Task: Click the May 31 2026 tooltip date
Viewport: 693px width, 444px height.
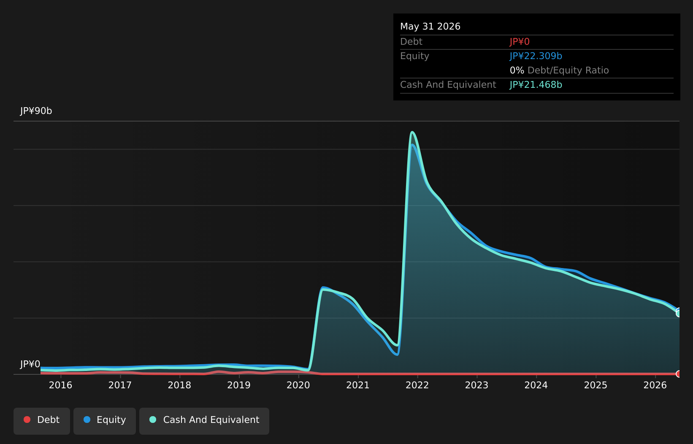Action: point(430,27)
